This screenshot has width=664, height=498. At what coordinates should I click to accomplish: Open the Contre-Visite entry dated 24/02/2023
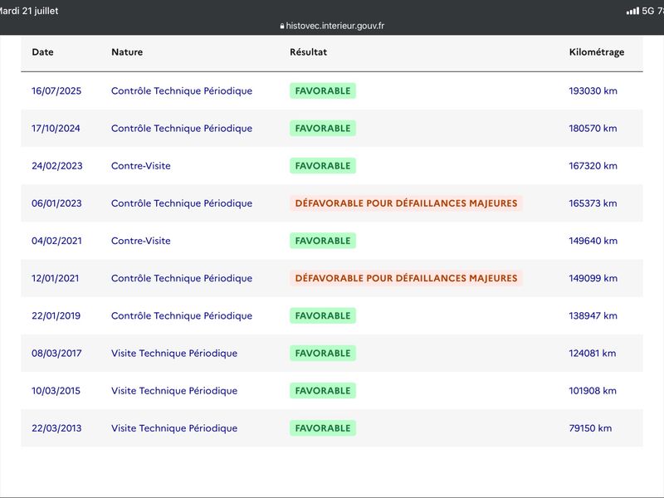[x=140, y=165]
